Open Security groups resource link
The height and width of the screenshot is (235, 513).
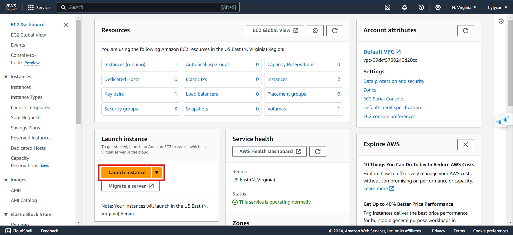click(x=121, y=109)
